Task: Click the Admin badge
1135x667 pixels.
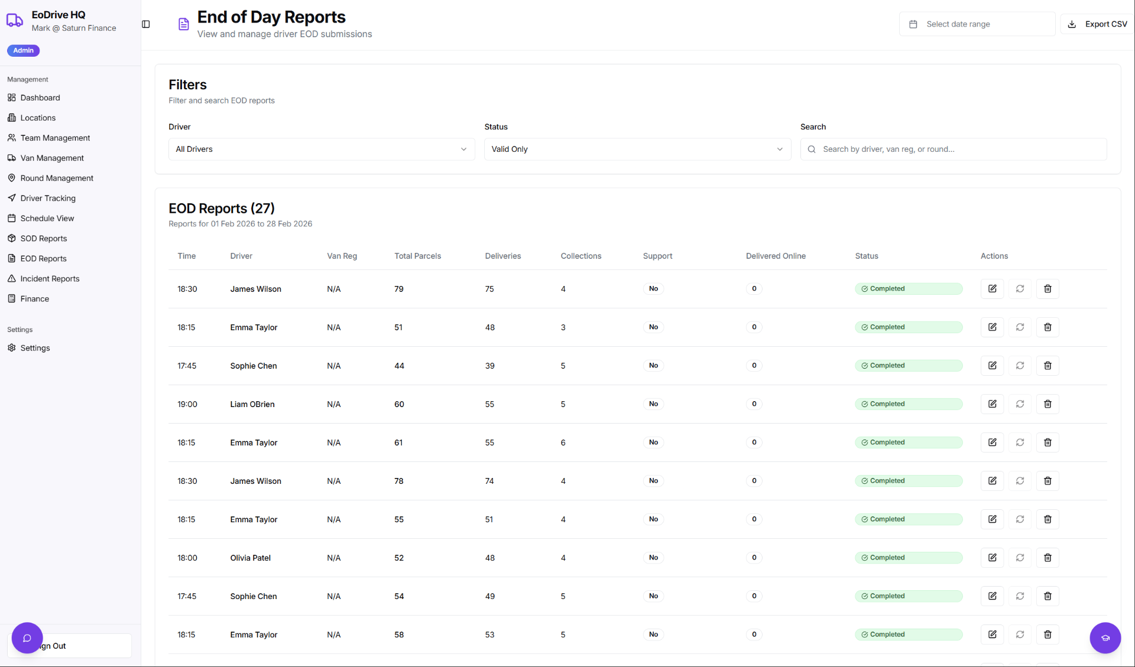Action: [23, 51]
